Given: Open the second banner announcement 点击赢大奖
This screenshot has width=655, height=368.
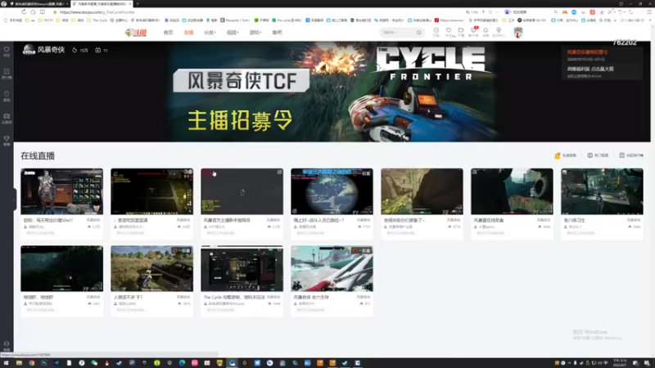Looking at the screenshot, I should 590,69.
